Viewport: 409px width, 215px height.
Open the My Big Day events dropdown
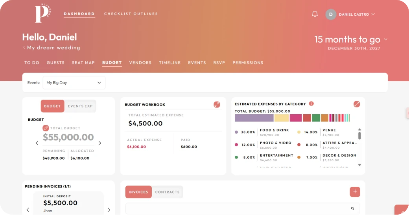(74, 83)
